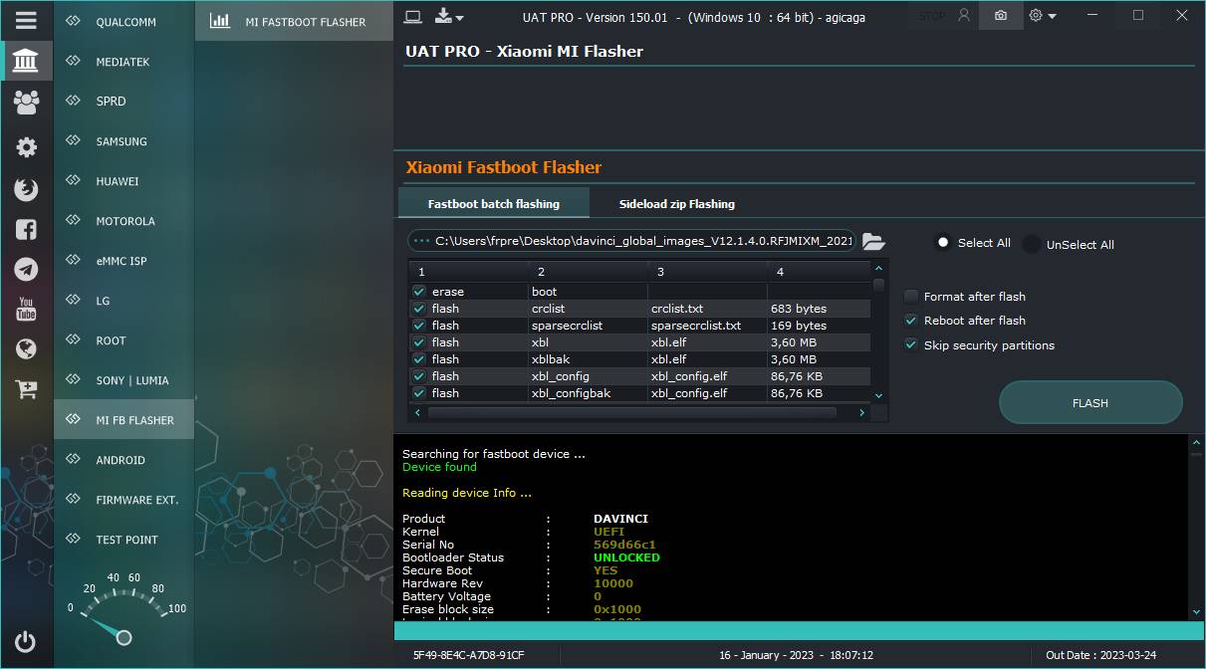Click the partition table down scroll arrow
Screen dimensions: 1206x669
[878, 395]
